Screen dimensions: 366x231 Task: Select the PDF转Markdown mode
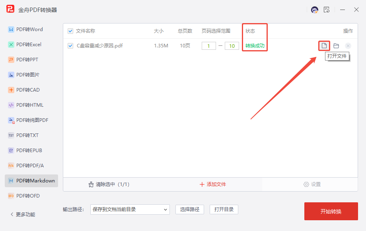(x=31, y=181)
